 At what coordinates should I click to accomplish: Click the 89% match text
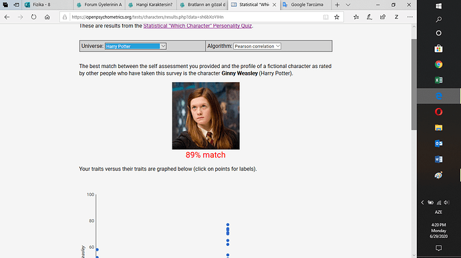[206, 155]
